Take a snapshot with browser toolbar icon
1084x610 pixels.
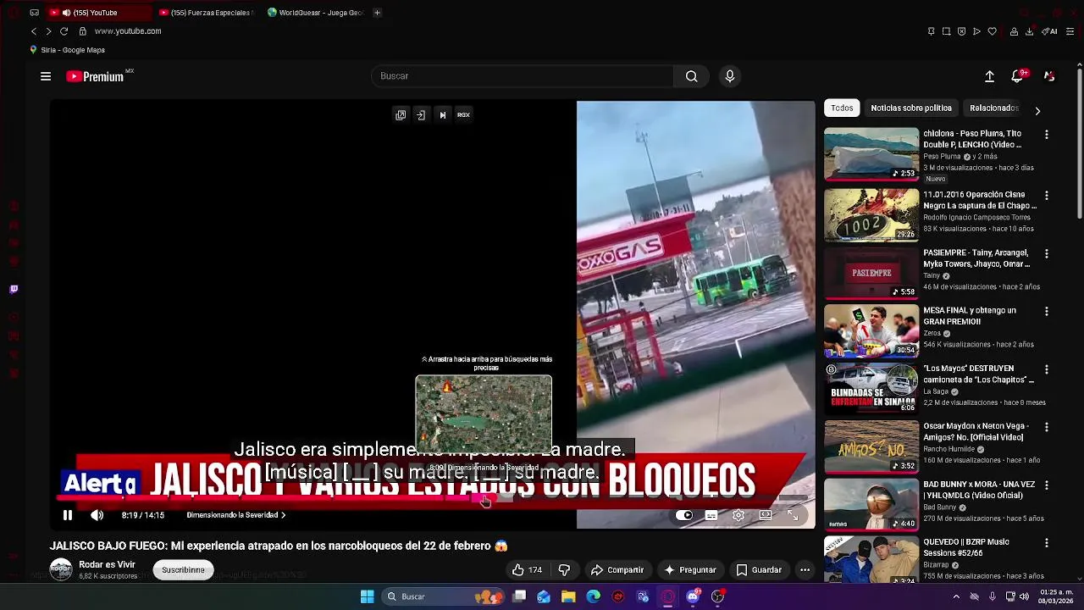pos(946,31)
